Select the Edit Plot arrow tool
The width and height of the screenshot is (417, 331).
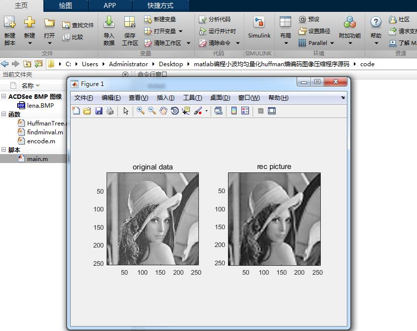(126, 111)
